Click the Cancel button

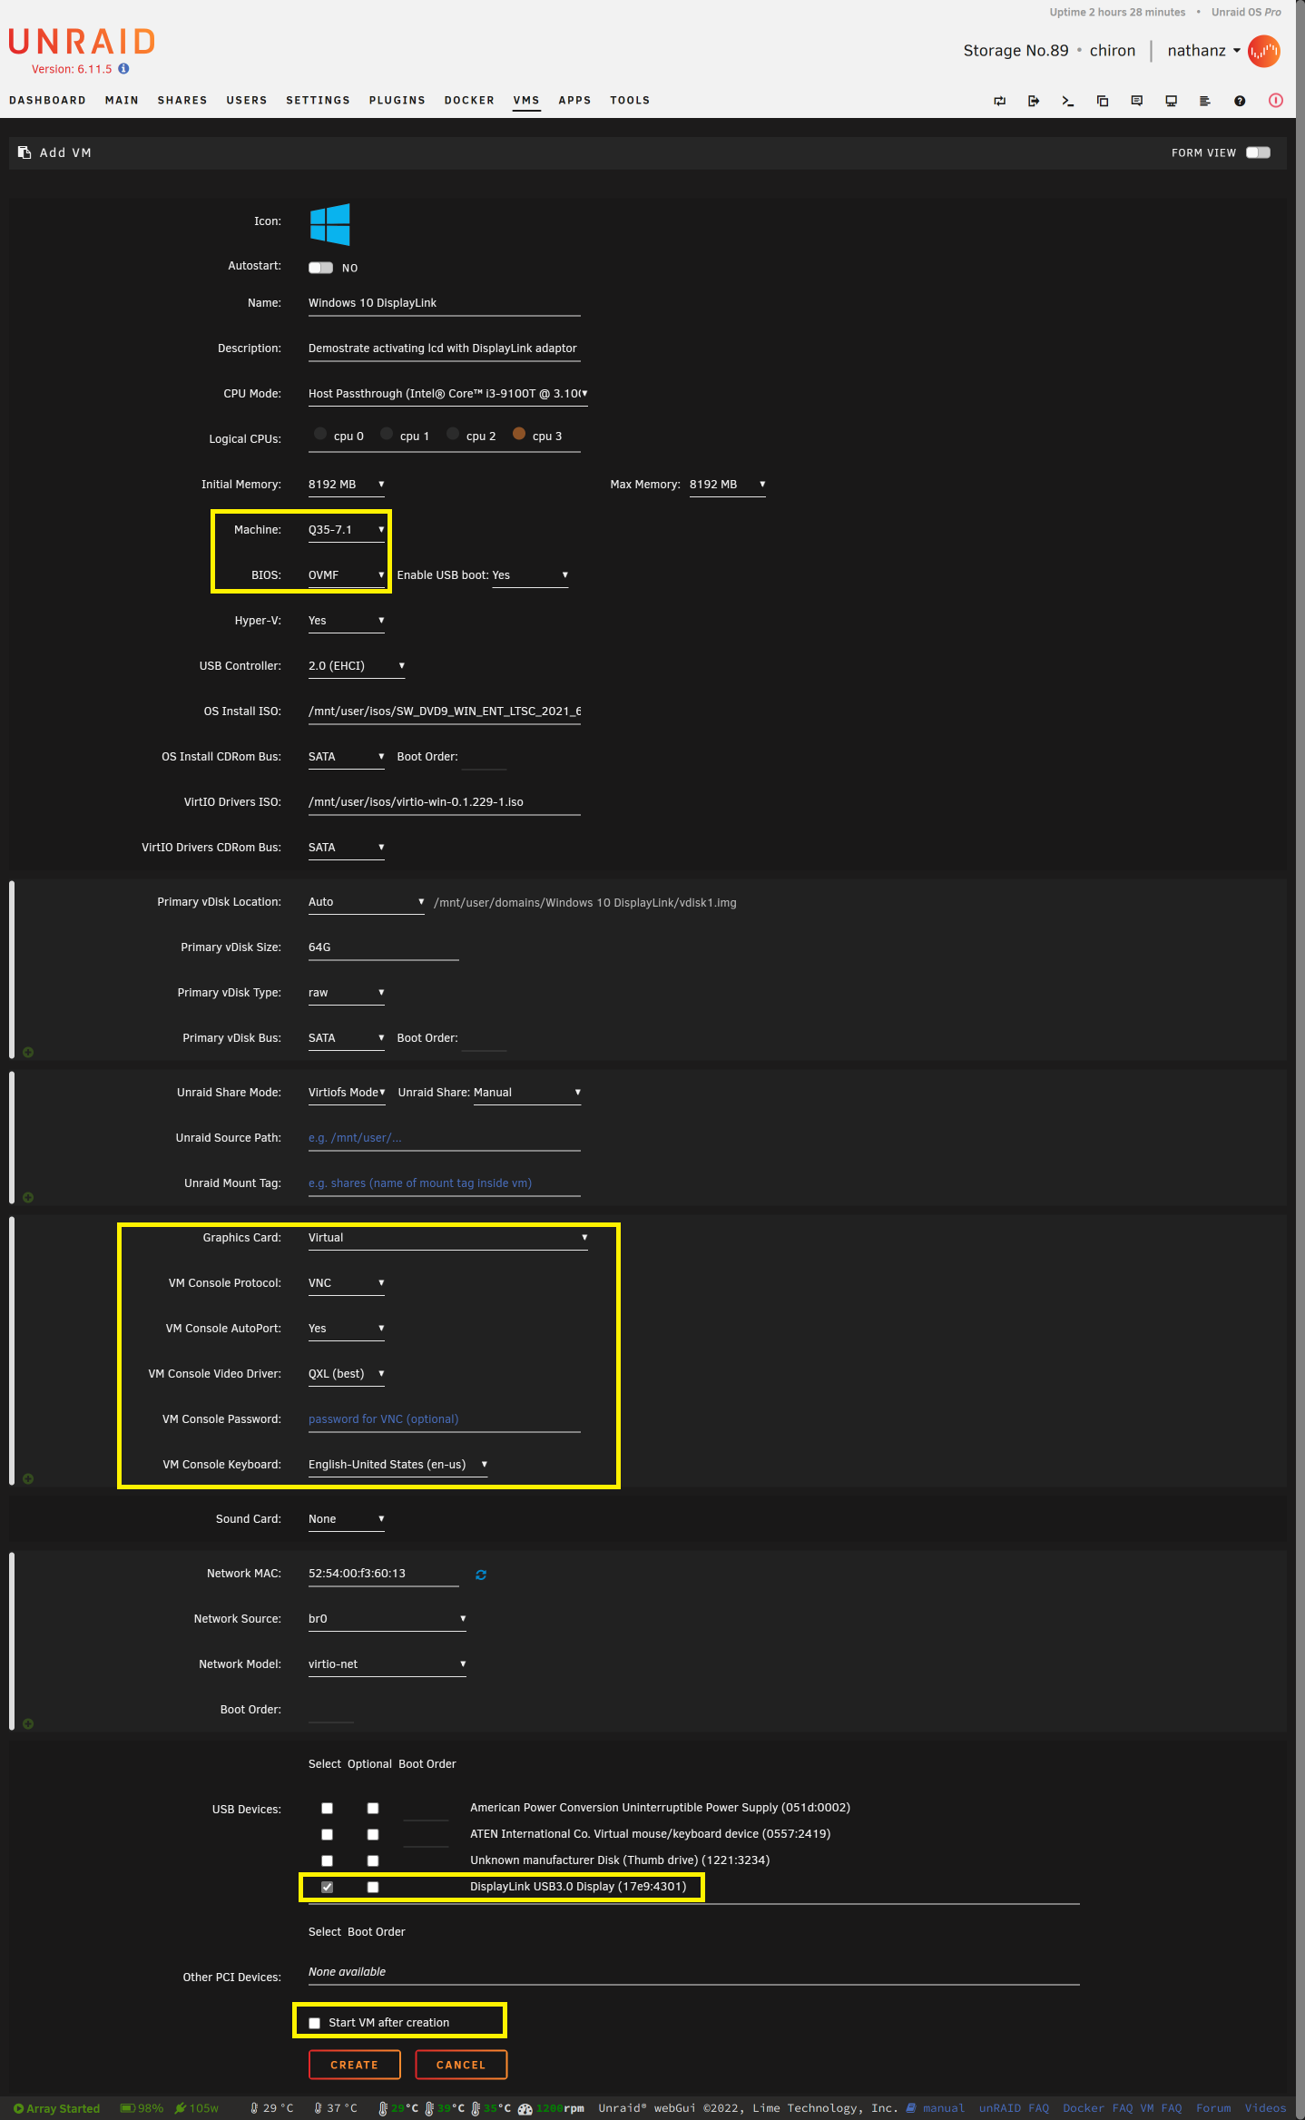[460, 2065]
